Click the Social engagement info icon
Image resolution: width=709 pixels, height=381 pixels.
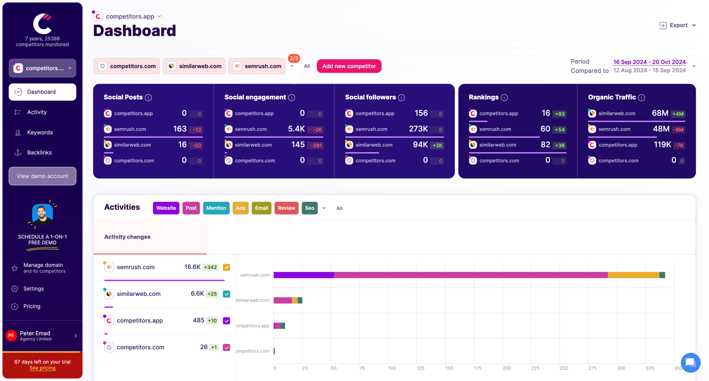(x=292, y=97)
